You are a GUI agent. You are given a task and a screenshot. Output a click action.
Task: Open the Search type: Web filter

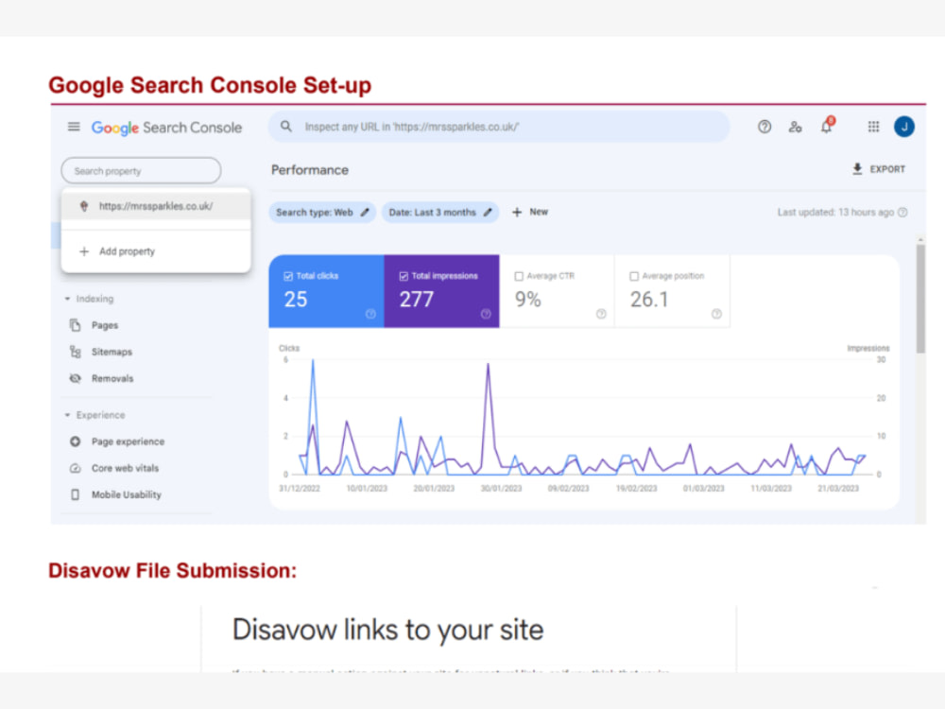(322, 212)
